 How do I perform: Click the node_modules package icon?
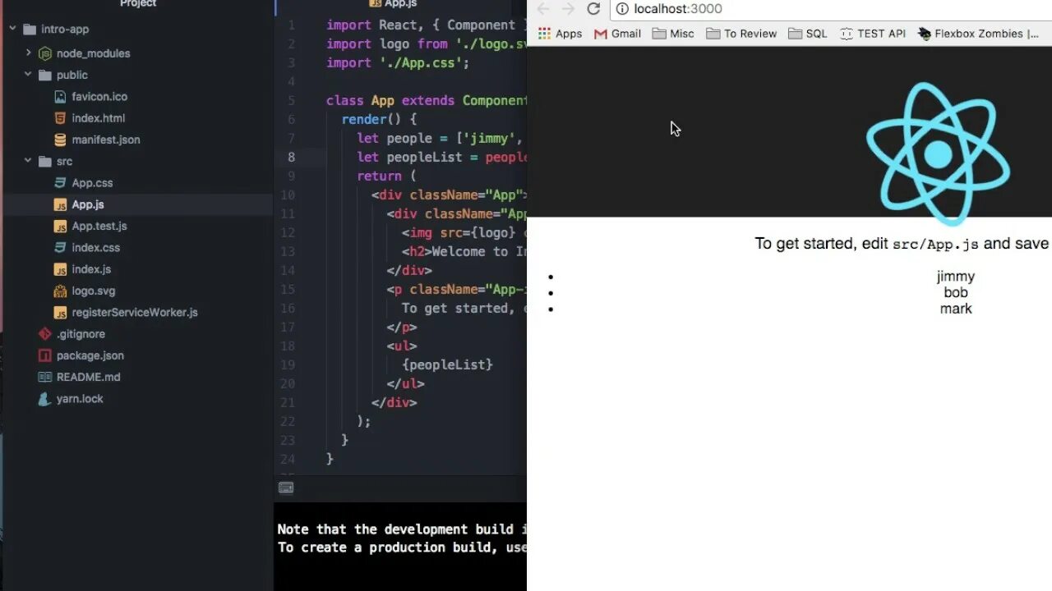point(45,53)
